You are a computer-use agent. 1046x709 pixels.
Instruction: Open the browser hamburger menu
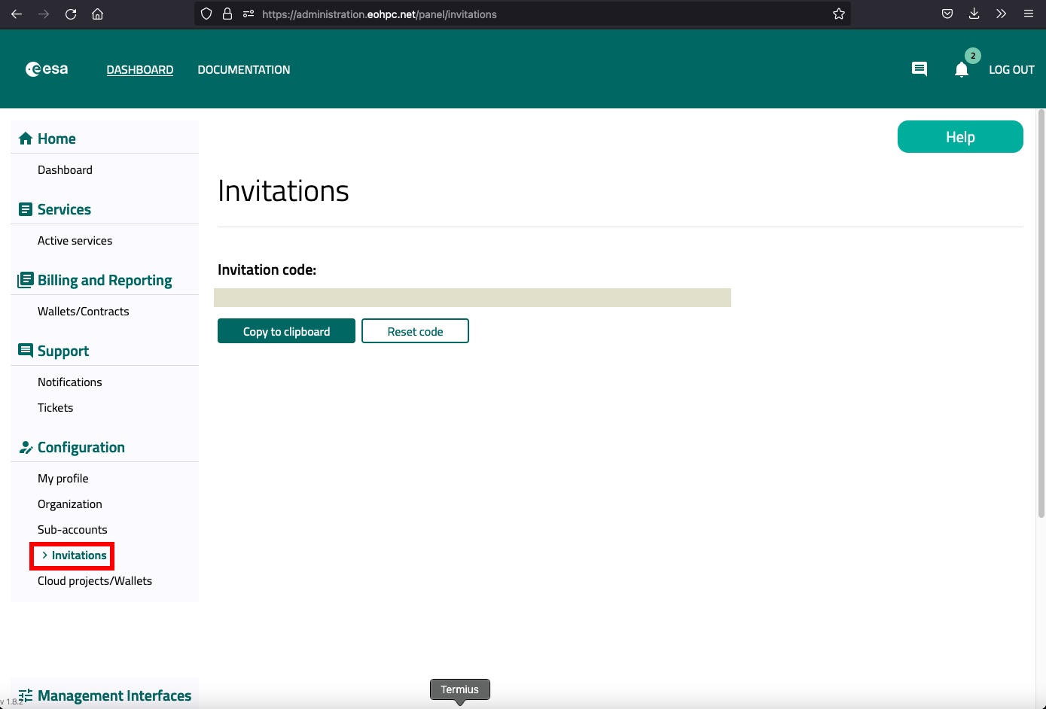tap(1028, 14)
